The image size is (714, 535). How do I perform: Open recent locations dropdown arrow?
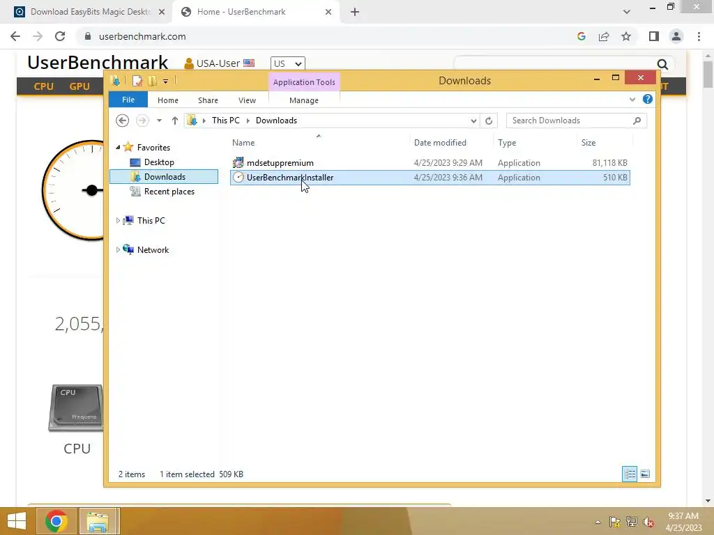[159, 121]
